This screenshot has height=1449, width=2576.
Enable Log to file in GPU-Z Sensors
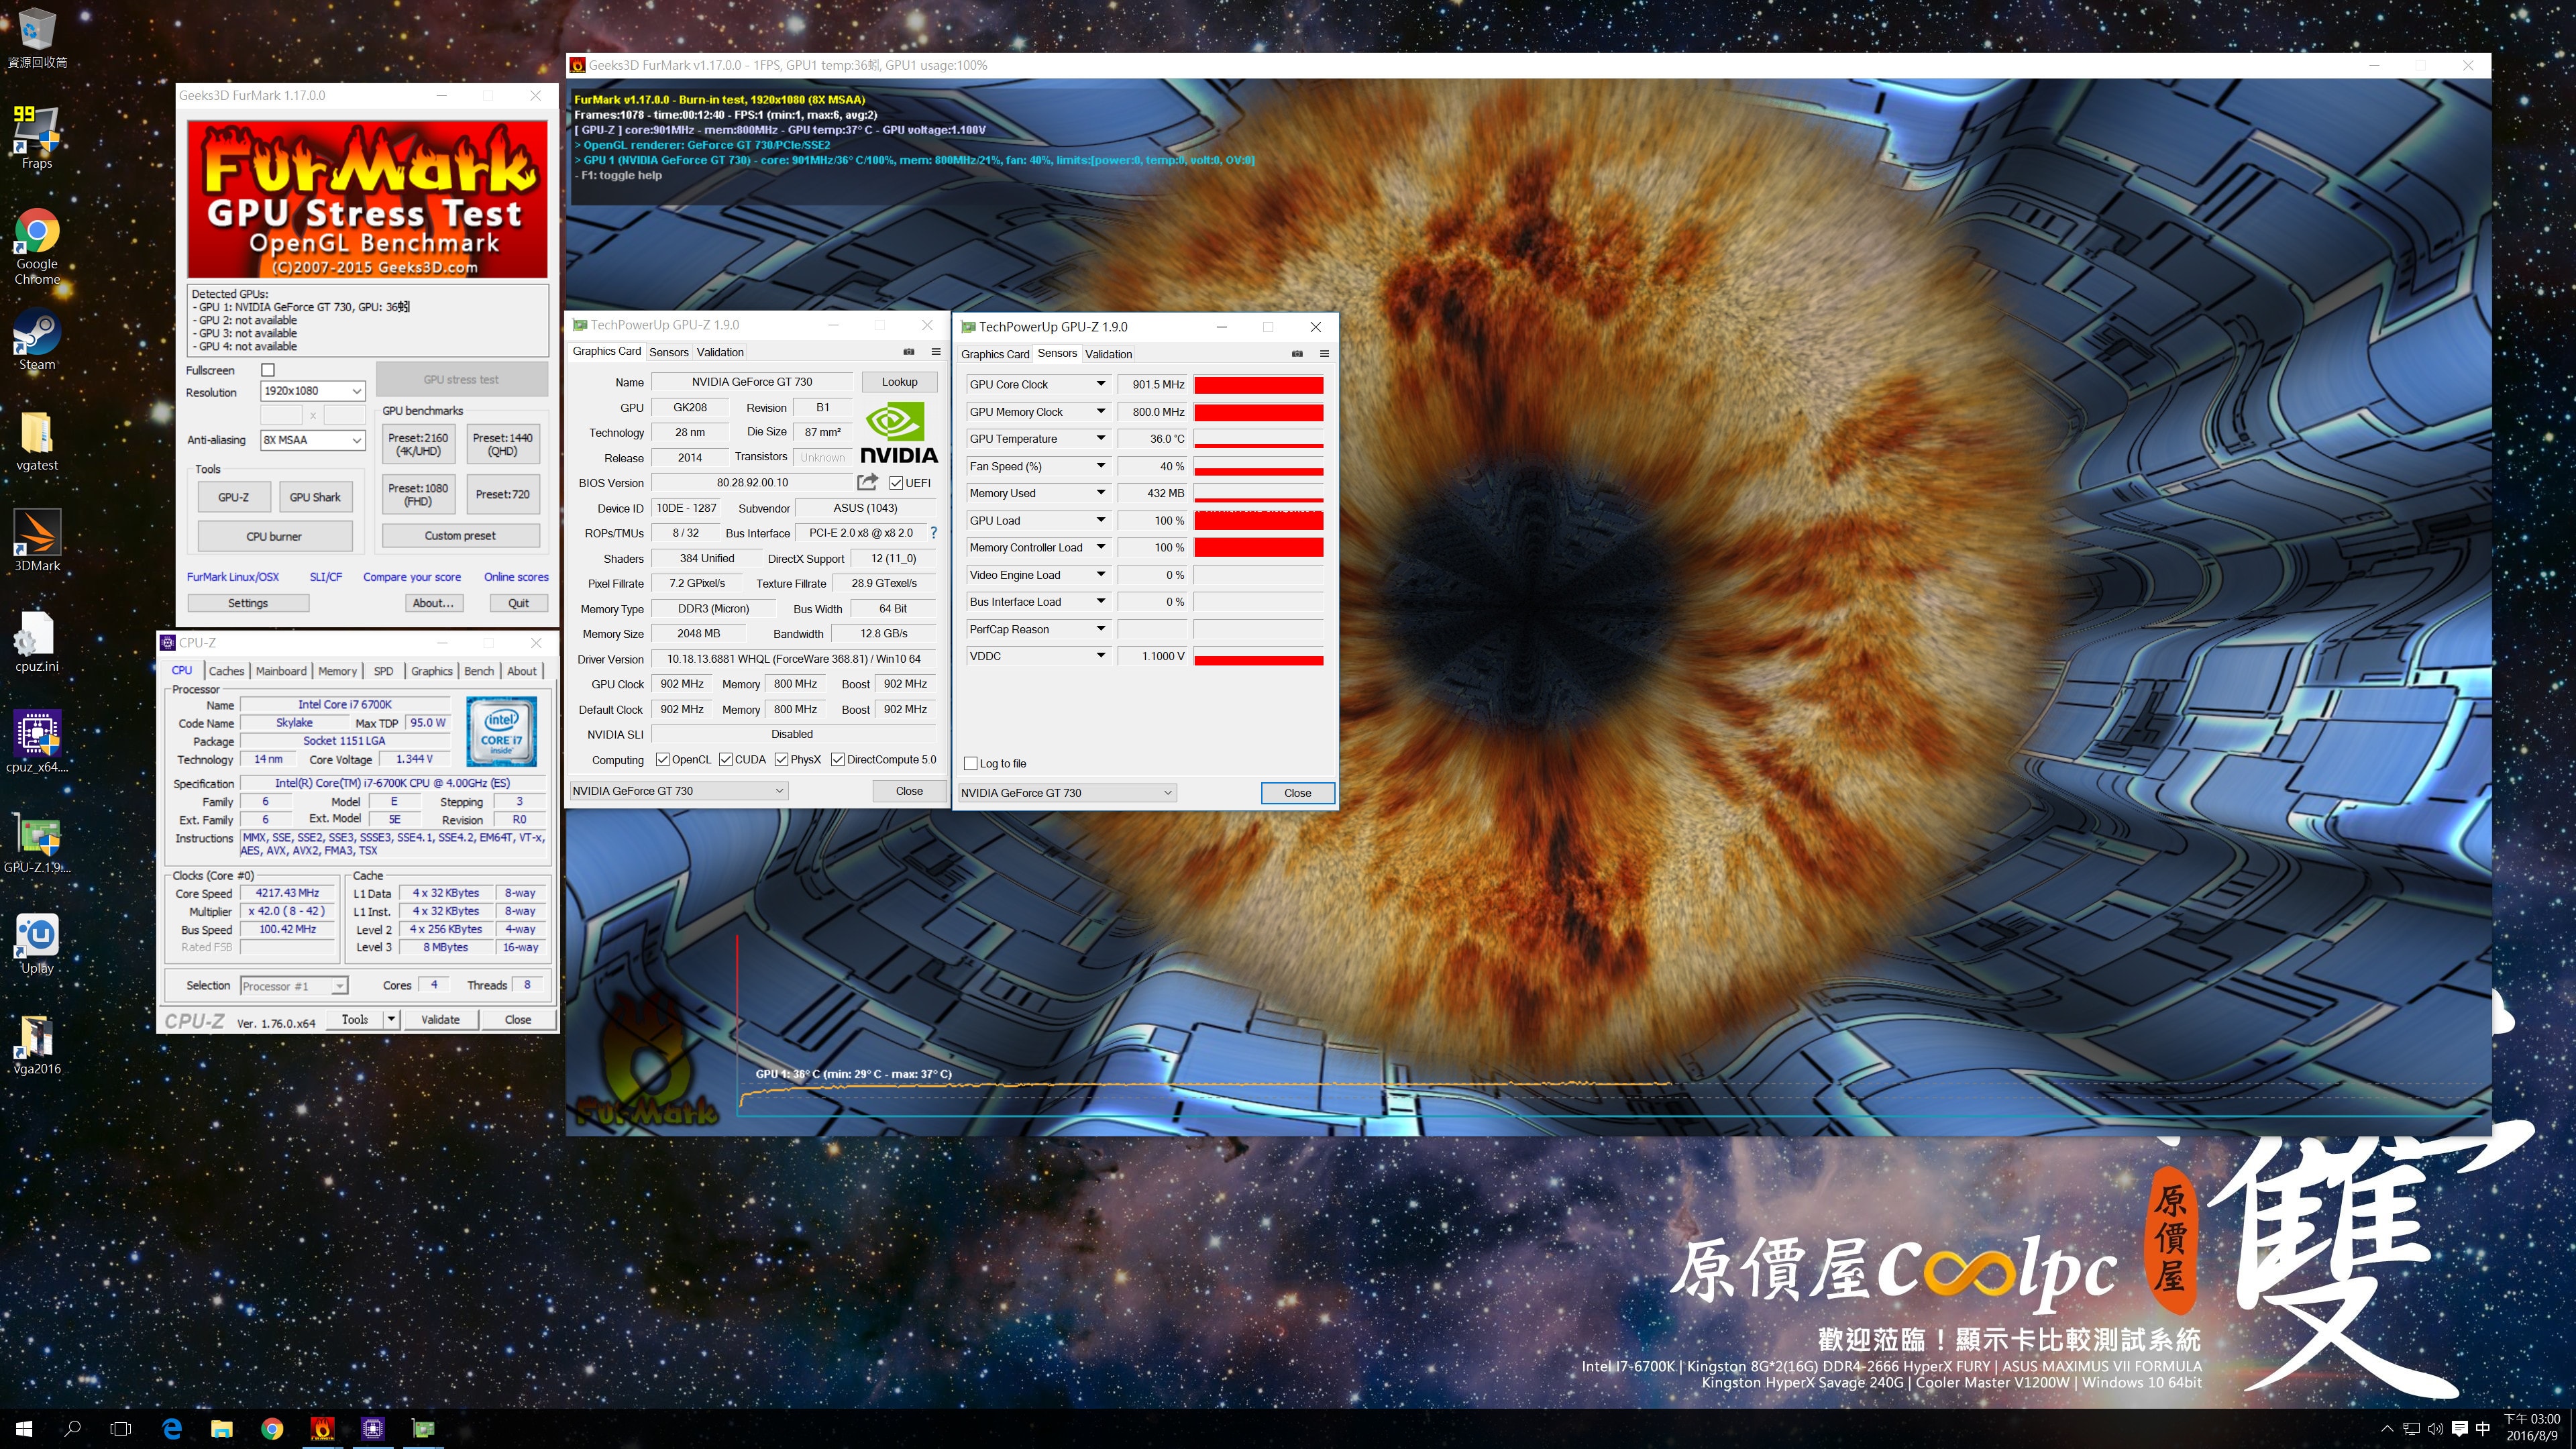click(x=970, y=764)
